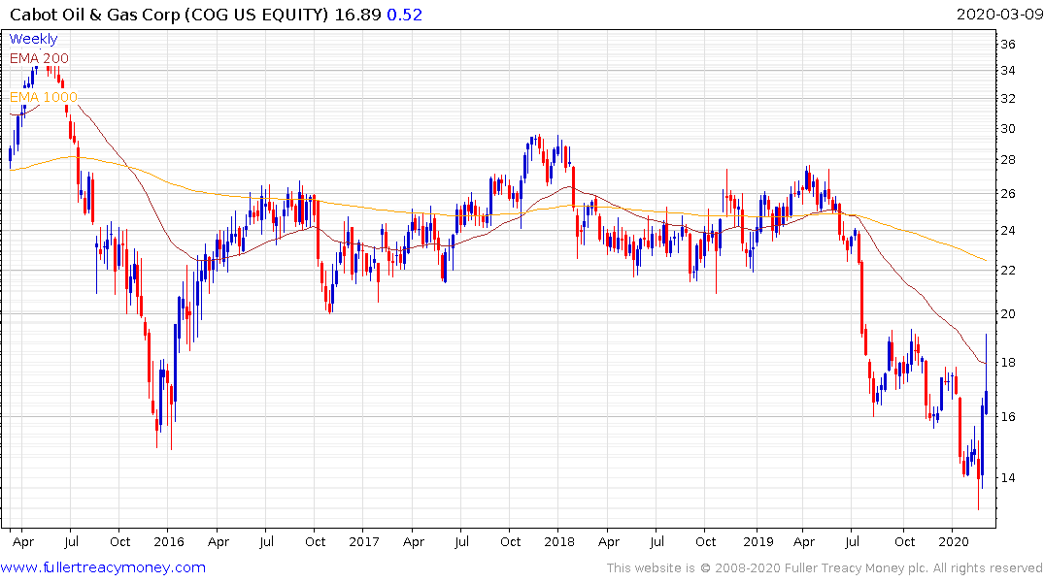This screenshot has height=582, width=1044.
Task: Click the 36 price level label
Action: [1008, 45]
